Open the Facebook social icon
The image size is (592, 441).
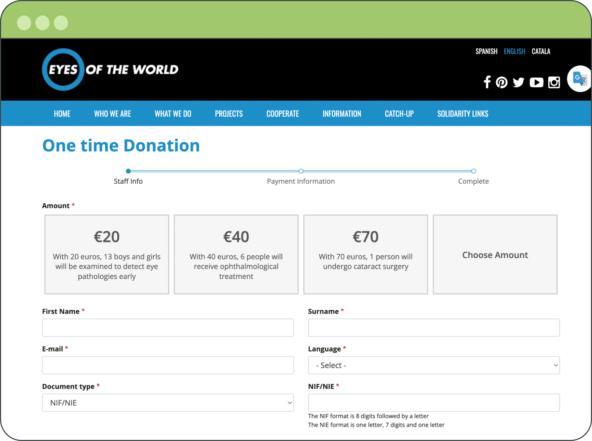pos(487,82)
